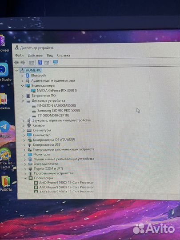Open the РАБОТА folder on desktop

pos(6,184)
